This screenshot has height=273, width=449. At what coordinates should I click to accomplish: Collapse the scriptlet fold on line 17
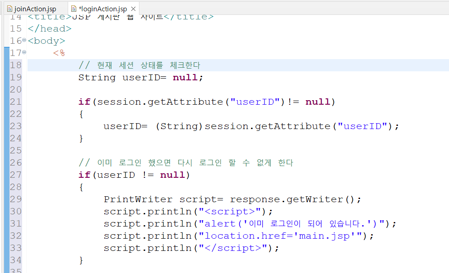pyautogui.click(x=24, y=52)
